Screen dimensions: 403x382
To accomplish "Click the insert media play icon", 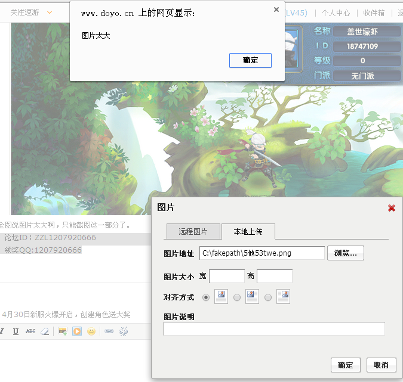I will click(77, 331).
